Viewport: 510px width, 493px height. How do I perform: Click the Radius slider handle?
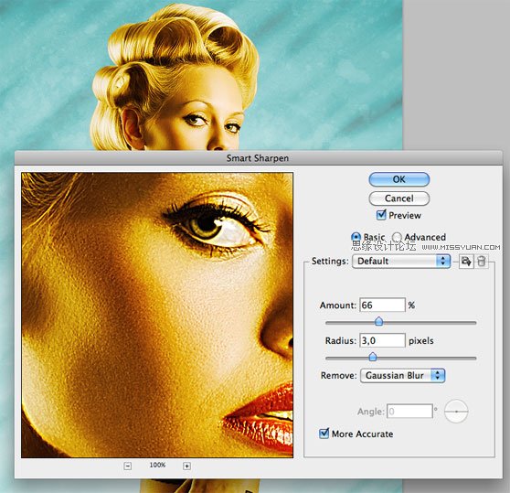[373, 357]
